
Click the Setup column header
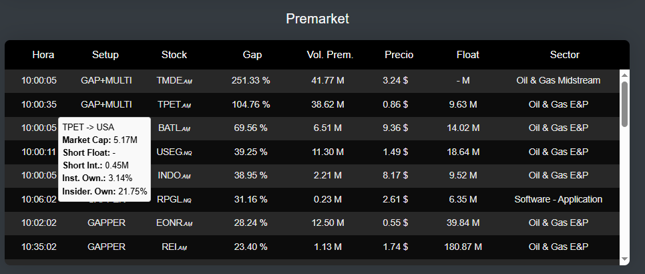click(105, 55)
